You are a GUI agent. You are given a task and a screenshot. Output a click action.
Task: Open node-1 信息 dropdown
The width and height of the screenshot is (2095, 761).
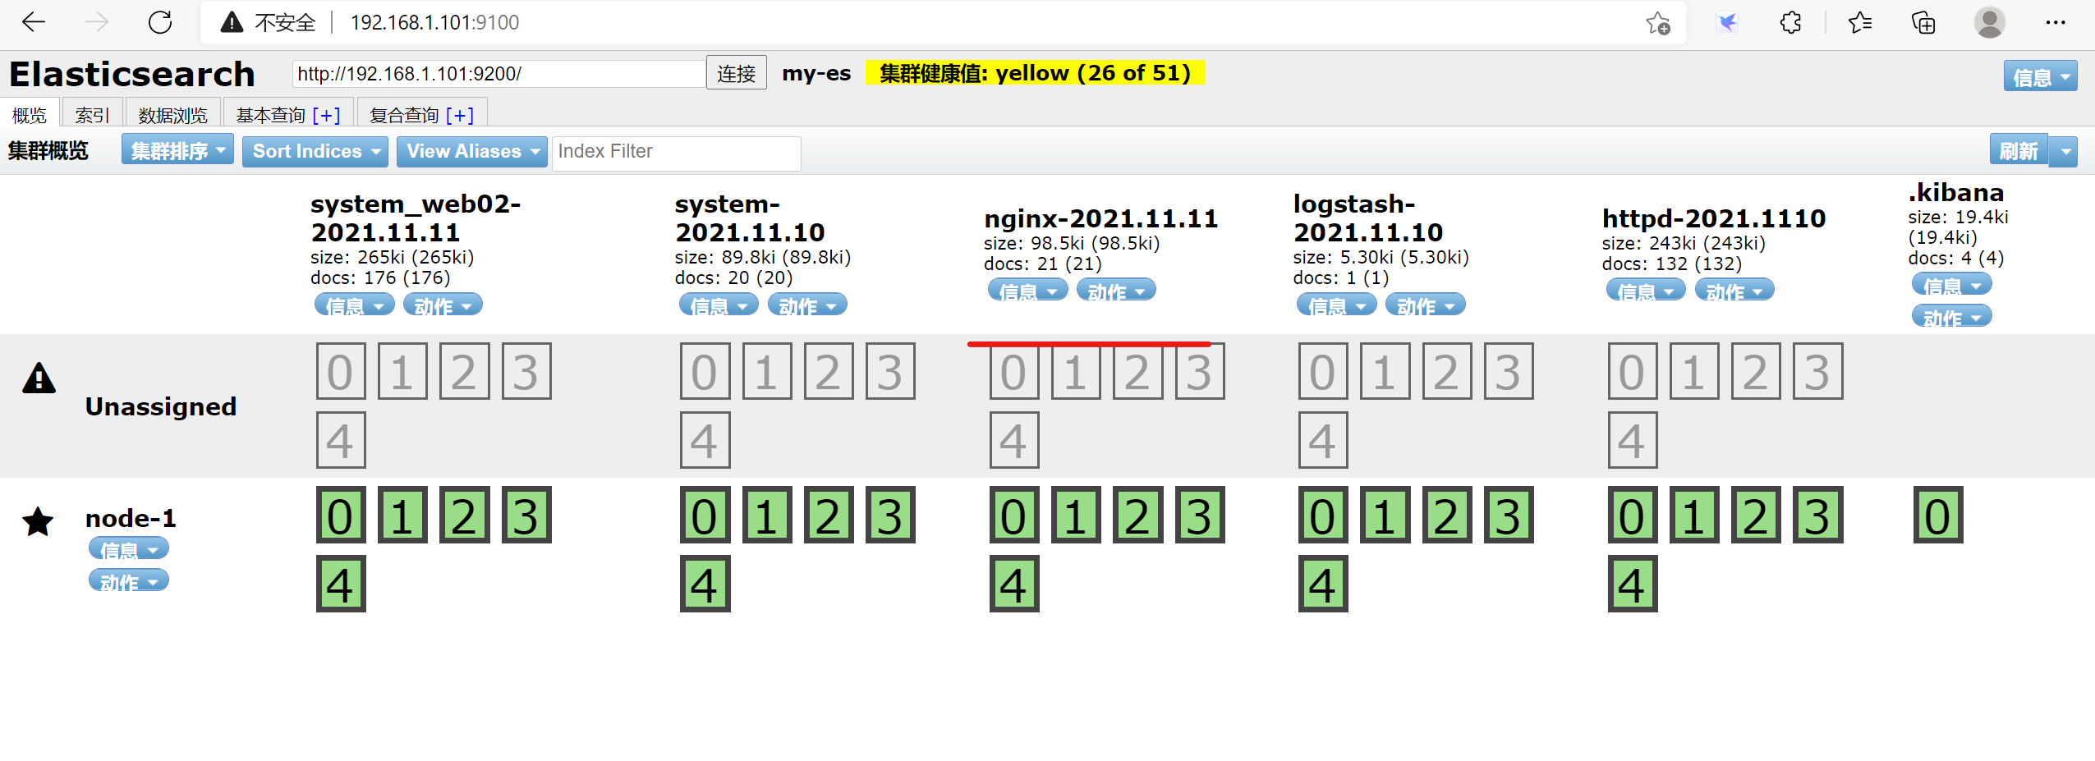[129, 548]
